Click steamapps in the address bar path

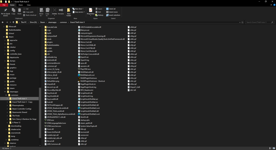click(x=52, y=22)
